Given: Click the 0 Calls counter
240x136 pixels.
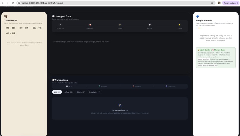Looking at the screenshot, I should [x=69, y=86].
